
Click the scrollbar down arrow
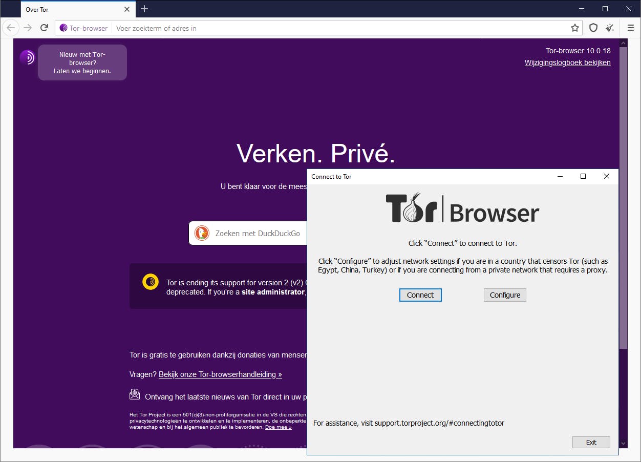623,443
